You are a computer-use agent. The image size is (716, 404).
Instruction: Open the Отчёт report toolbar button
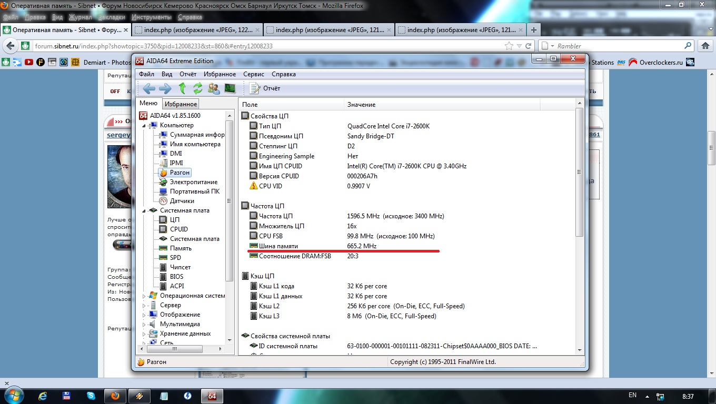[265, 88]
